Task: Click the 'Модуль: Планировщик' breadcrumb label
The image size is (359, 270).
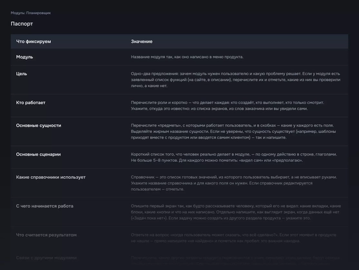Action: [31, 13]
